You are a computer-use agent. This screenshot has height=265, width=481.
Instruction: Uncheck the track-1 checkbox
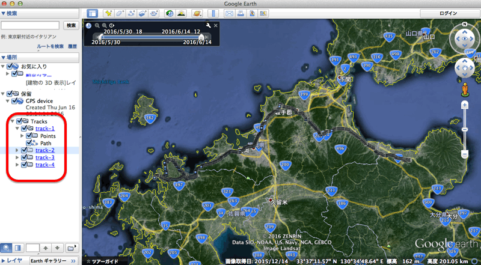tap(24, 128)
